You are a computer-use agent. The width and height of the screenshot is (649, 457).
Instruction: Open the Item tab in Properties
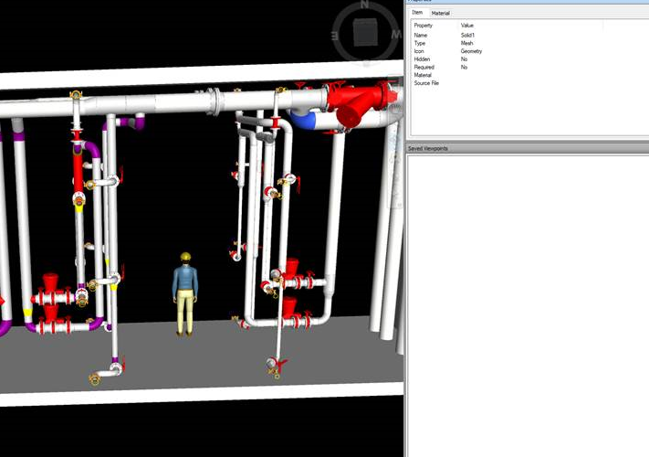pyautogui.click(x=417, y=13)
